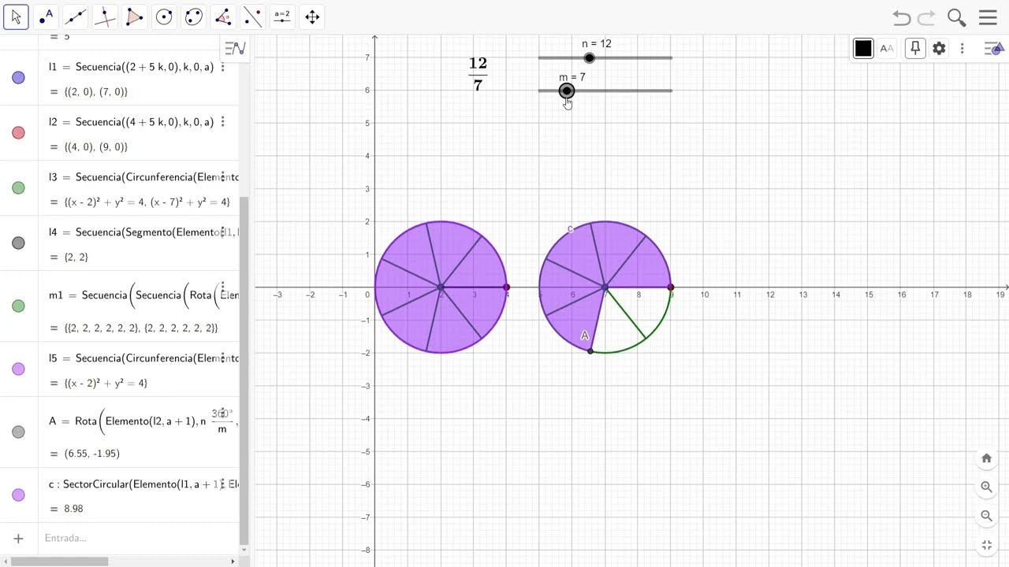This screenshot has height=567, width=1009.
Task: Select the l2 Secuencia definition text
Action: [132, 122]
